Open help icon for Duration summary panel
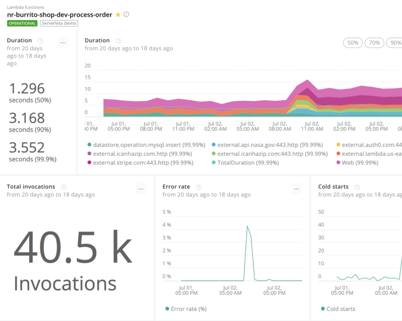402x321 pixels. tap(41, 41)
